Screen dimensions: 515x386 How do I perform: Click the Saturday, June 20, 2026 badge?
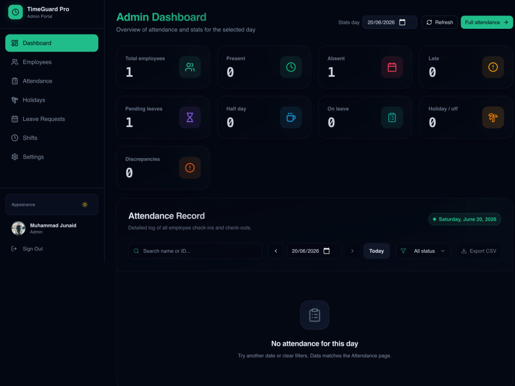[x=465, y=219]
